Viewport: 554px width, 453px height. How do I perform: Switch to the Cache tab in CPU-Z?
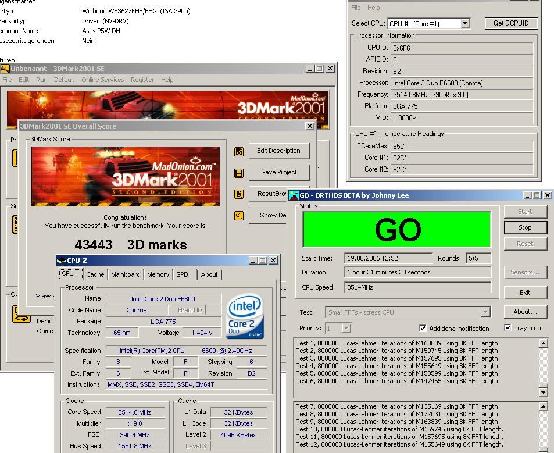[95, 274]
